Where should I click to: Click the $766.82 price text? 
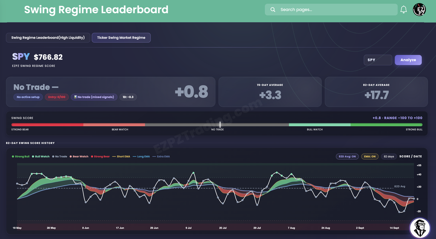click(48, 57)
